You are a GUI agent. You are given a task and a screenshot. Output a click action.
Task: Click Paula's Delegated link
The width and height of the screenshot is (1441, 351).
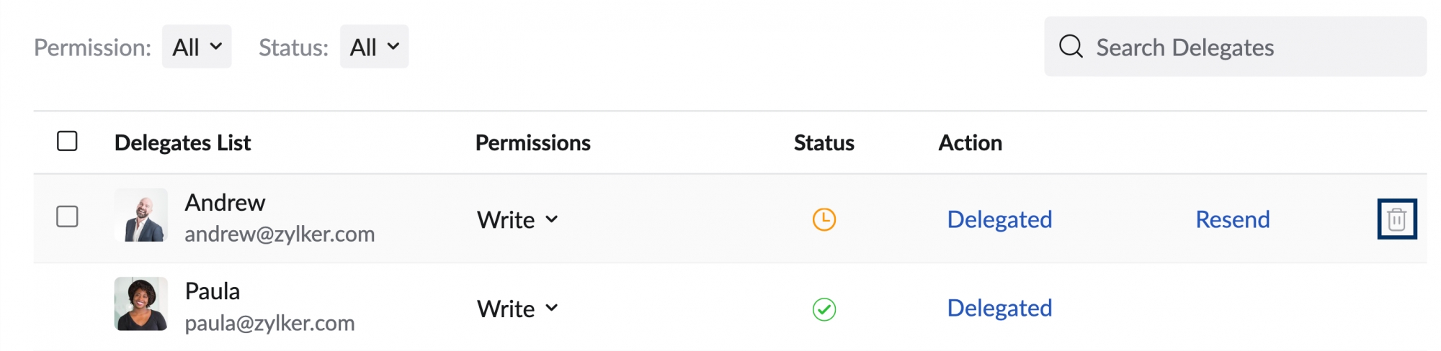click(x=999, y=308)
